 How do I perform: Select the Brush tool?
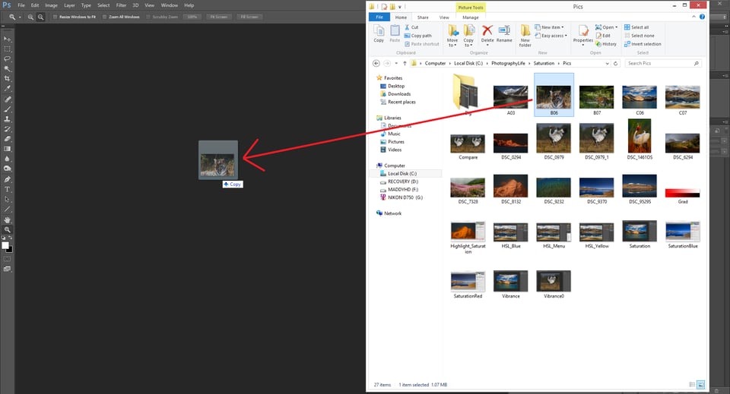click(x=7, y=109)
